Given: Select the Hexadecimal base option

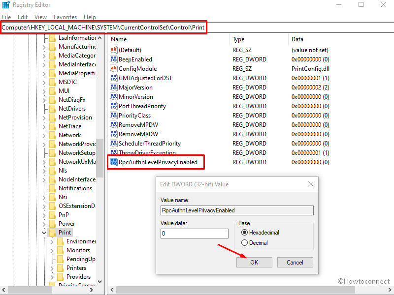Looking at the screenshot, I should (x=244, y=233).
